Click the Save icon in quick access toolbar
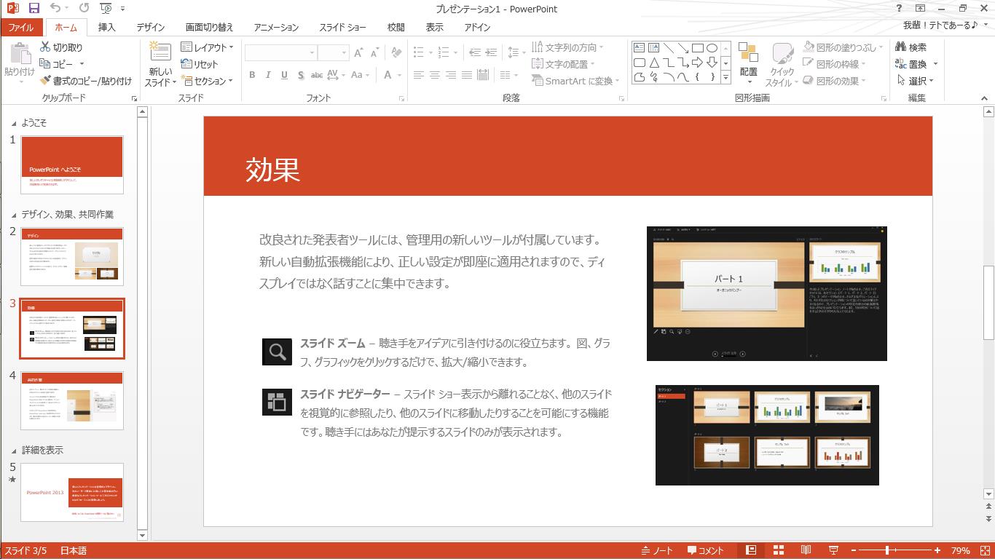The image size is (995, 559). point(34,9)
